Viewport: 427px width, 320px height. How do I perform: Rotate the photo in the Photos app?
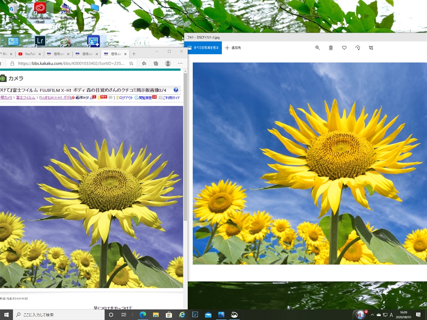point(357,47)
